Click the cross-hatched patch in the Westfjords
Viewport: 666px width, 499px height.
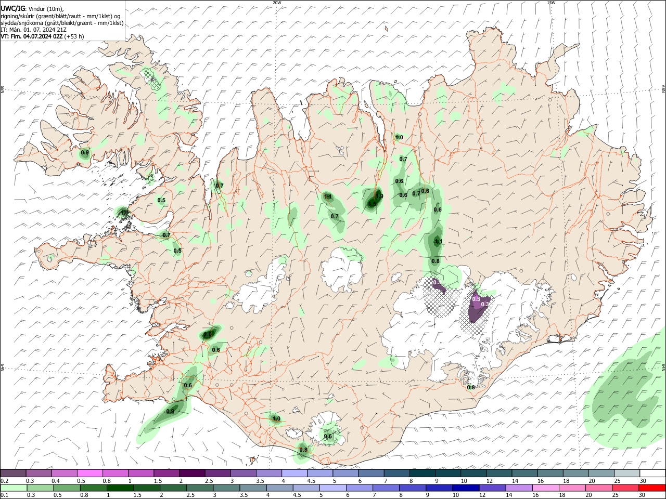[x=152, y=79]
